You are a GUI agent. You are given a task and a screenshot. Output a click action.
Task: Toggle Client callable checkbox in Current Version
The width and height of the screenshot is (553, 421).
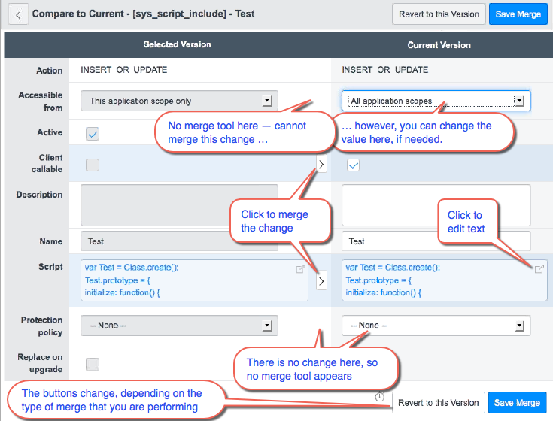coord(353,165)
